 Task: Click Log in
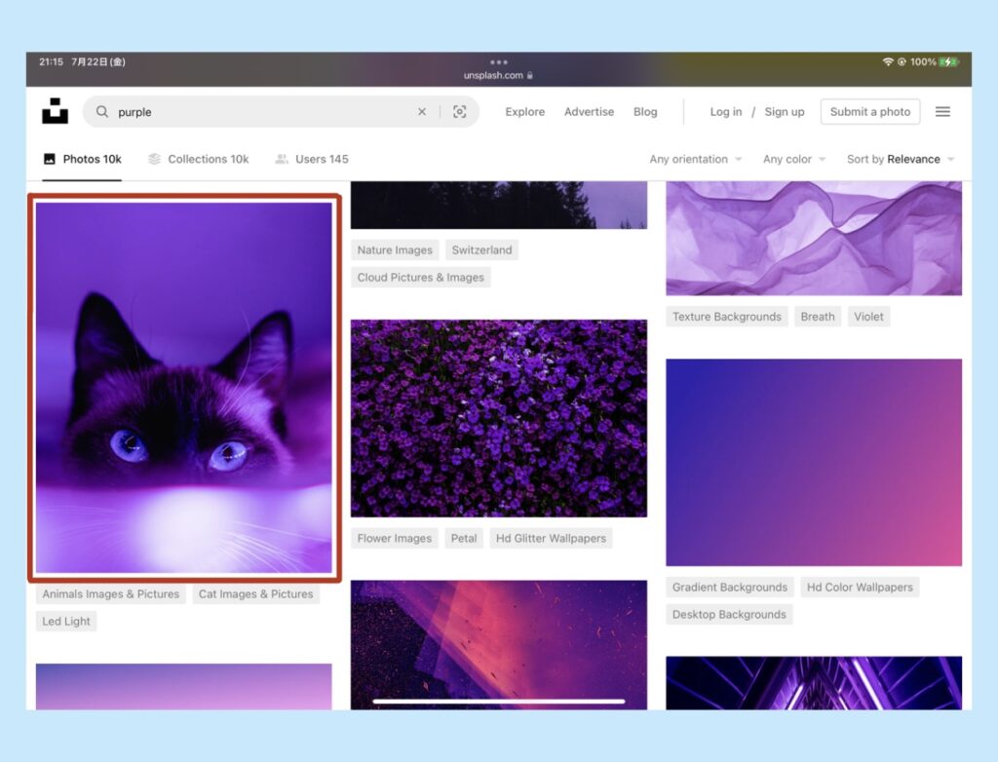726,112
